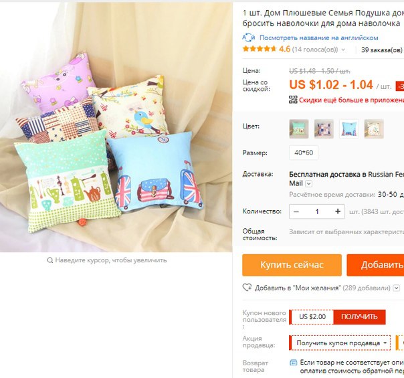Open the shipping method dropdown next to Mail
This screenshot has width=404, height=378.
[x=308, y=184]
